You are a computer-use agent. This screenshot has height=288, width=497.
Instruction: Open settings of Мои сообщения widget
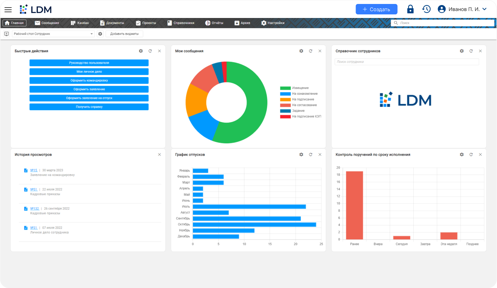pos(301,51)
